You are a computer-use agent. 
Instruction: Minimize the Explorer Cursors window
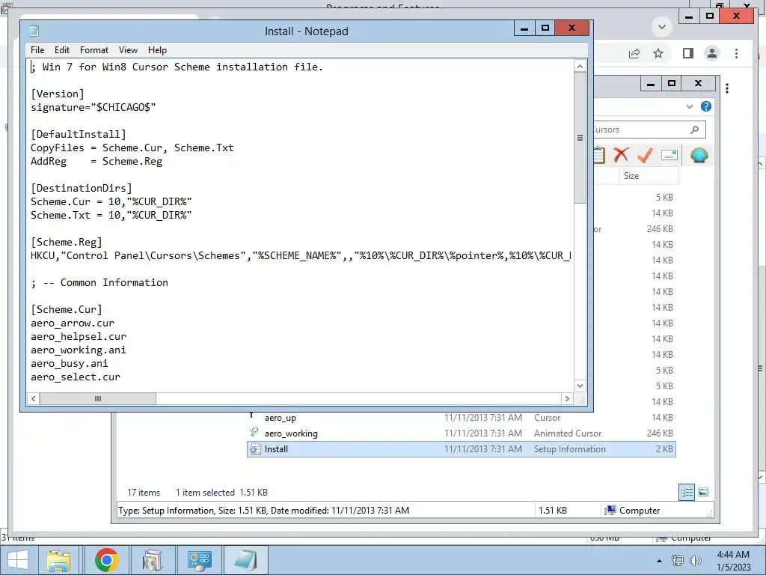651,84
